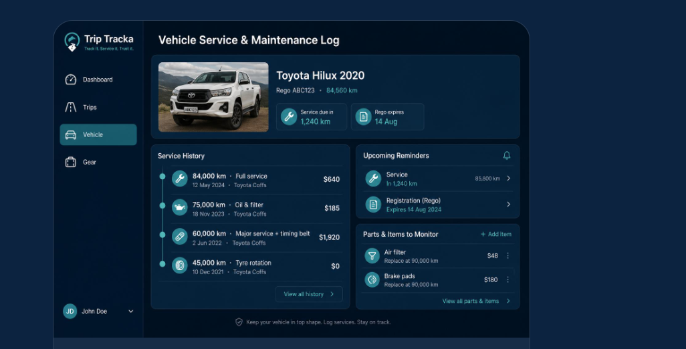Click the wrench icon in Service reminder

click(373, 179)
